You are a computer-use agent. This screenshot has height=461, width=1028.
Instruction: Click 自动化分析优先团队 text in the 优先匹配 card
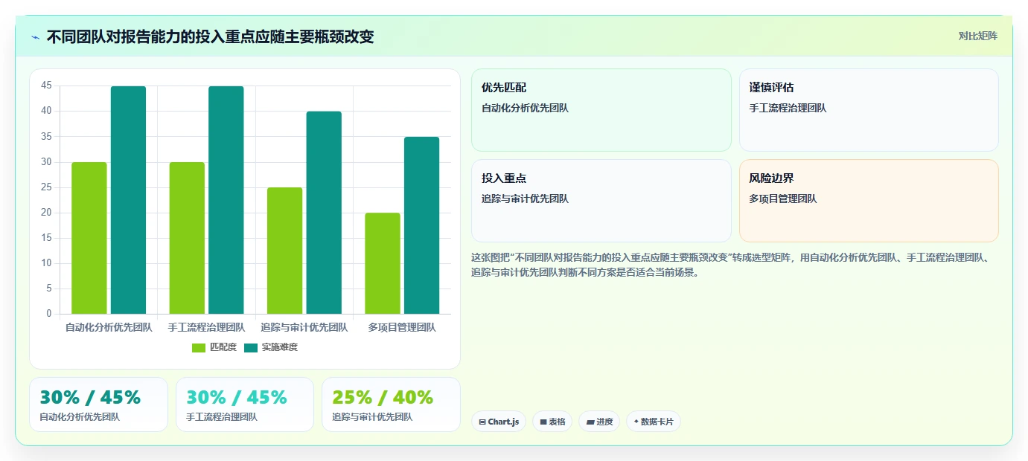pos(525,108)
